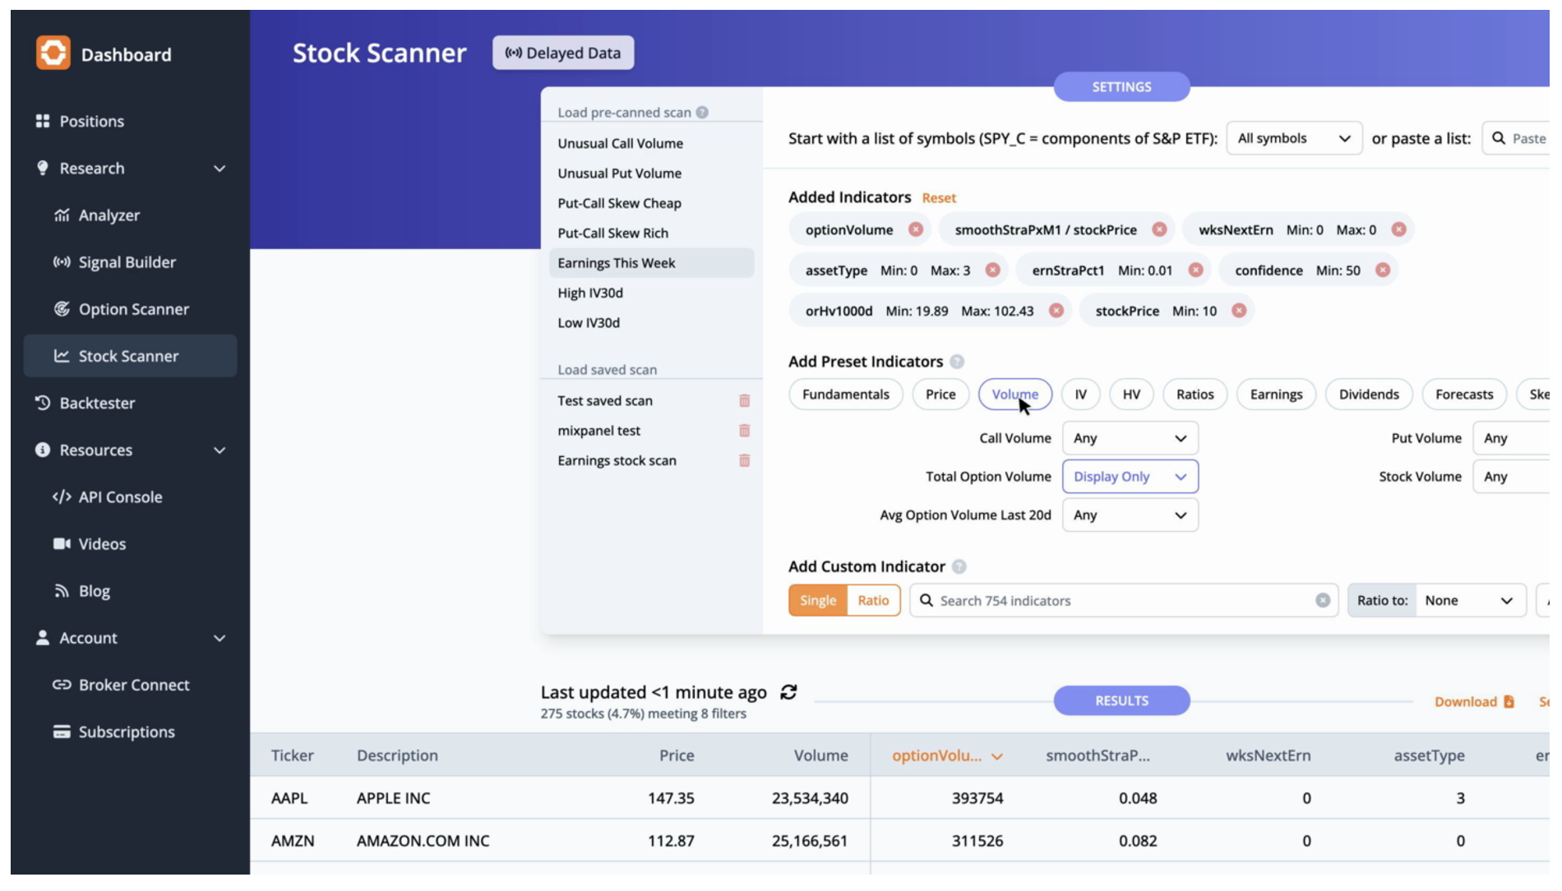Remove the stockPrice Min: 10 indicator
The width and height of the screenshot is (1562, 891).
click(1238, 311)
